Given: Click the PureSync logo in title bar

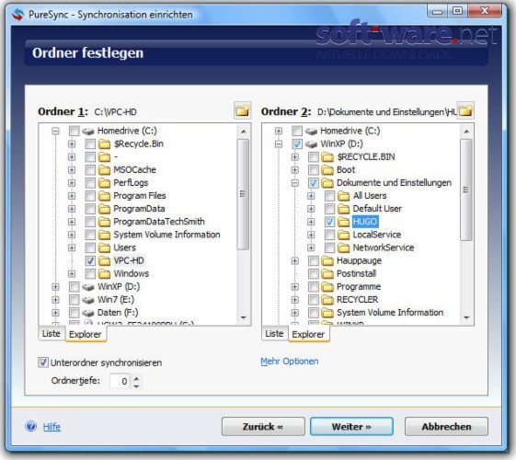Looking at the screenshot, I should 17,15.
